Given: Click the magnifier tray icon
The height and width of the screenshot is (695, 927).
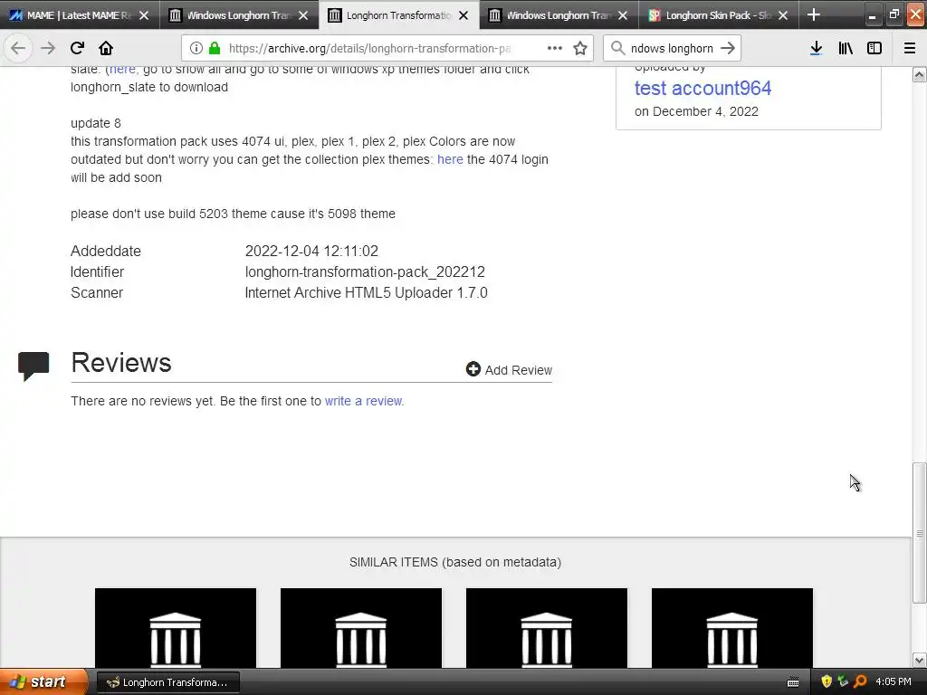Looking at the screenshot, I should [861, 682].
